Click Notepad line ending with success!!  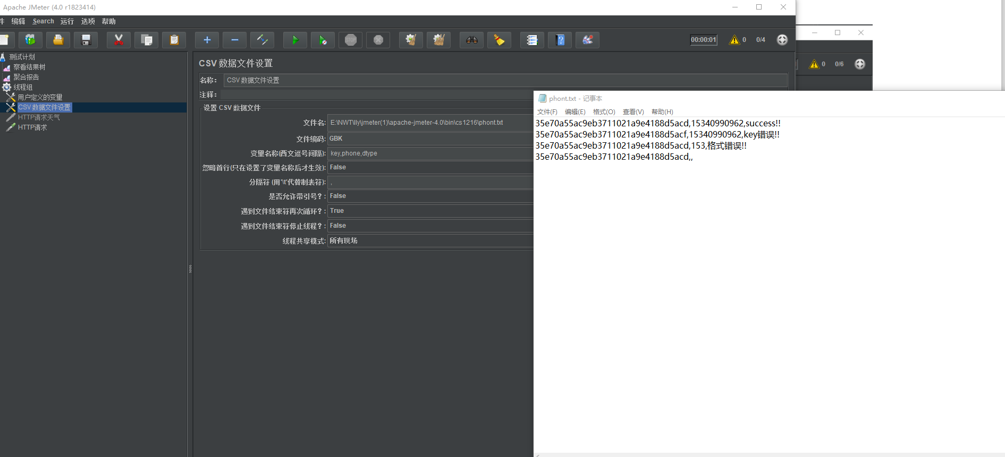[658, 123]
